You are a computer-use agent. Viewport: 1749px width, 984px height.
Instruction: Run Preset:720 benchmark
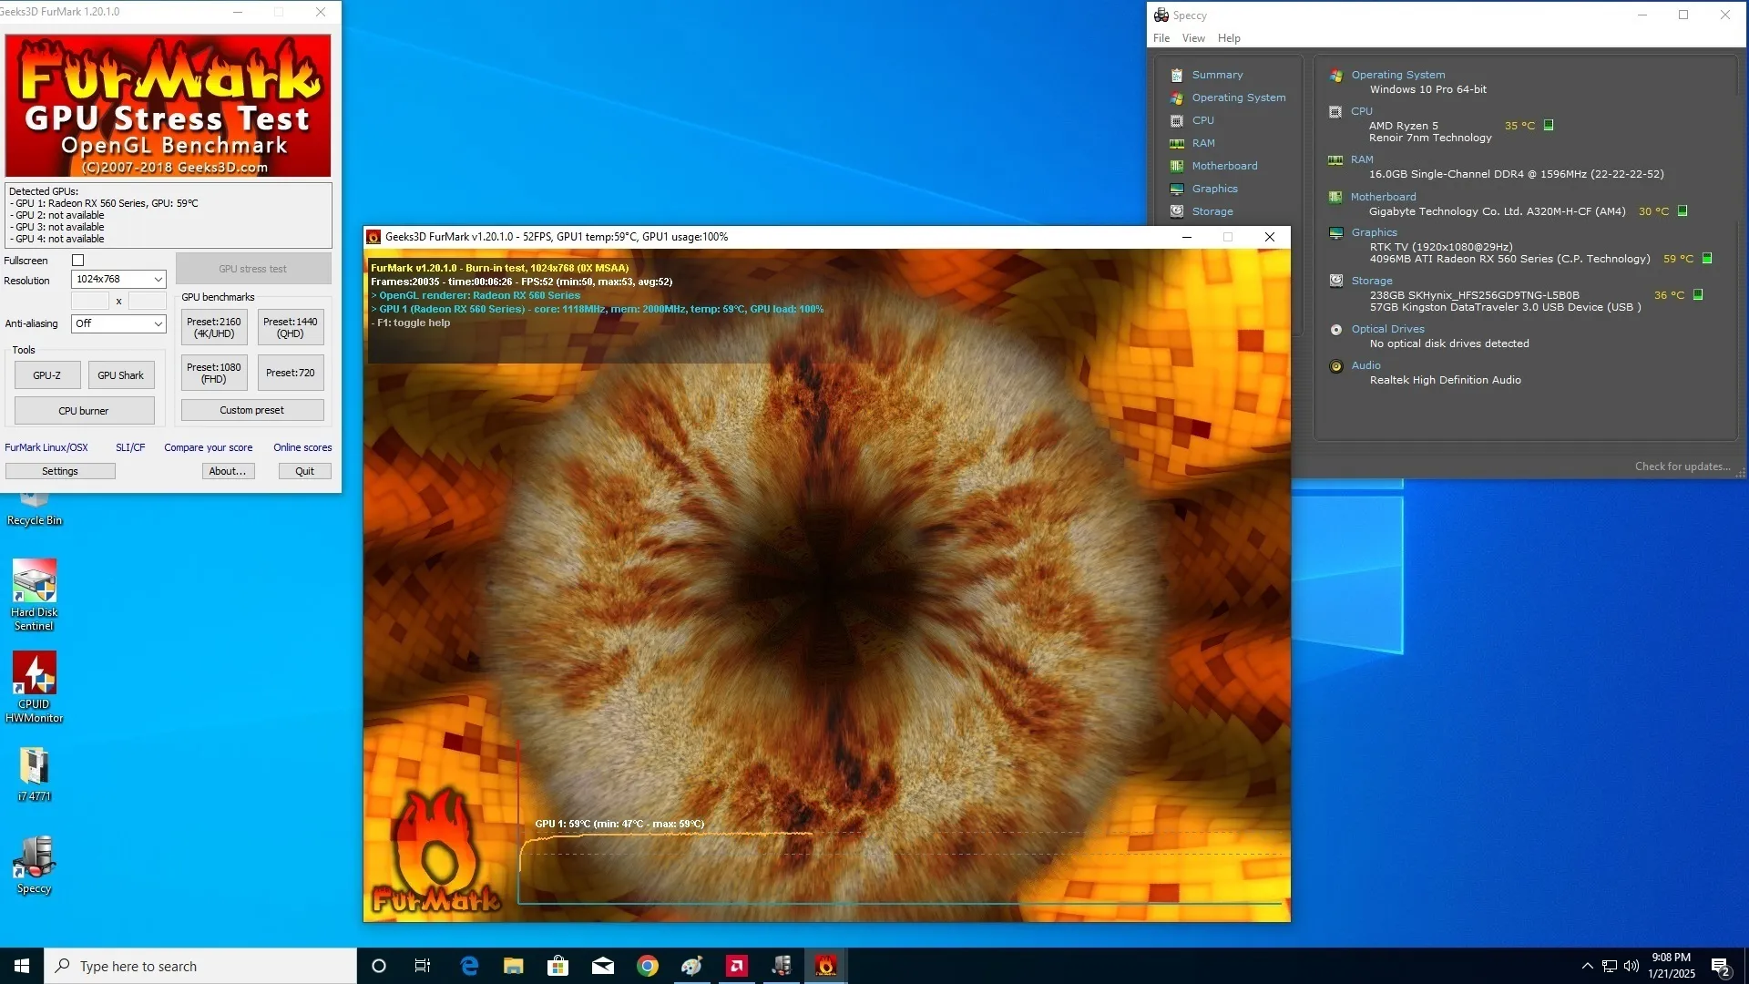tap(291, 374)
